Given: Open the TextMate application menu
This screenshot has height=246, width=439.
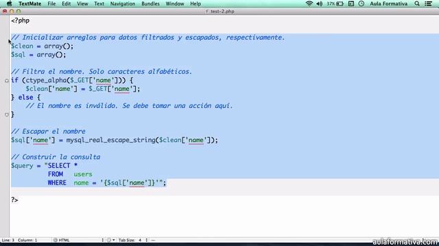Looking at the screenshot, I should [30, 3].
